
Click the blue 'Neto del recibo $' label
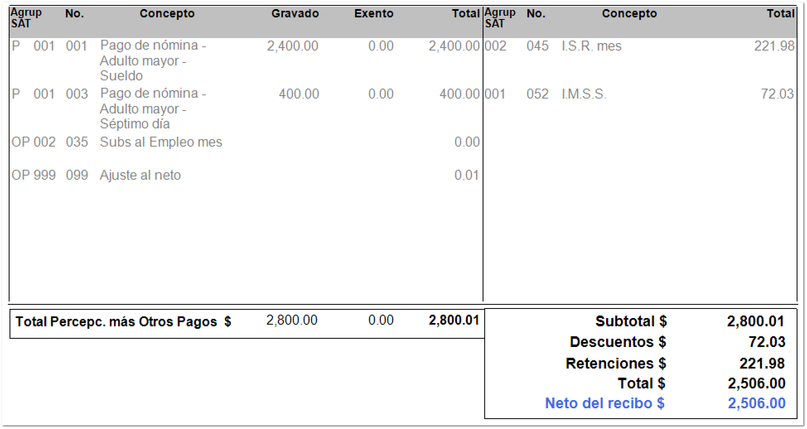[605, 403]
